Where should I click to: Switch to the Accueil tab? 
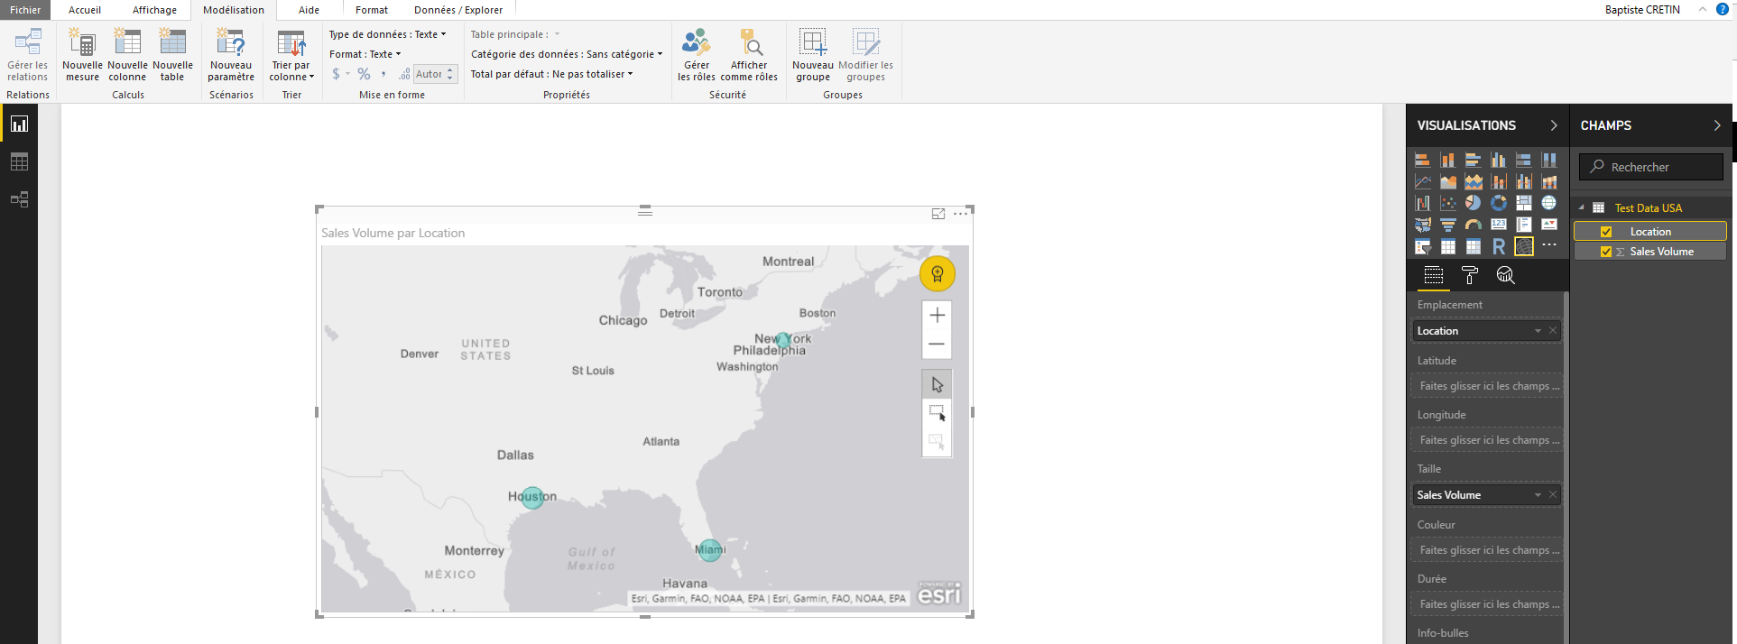[x=85, y=10]
